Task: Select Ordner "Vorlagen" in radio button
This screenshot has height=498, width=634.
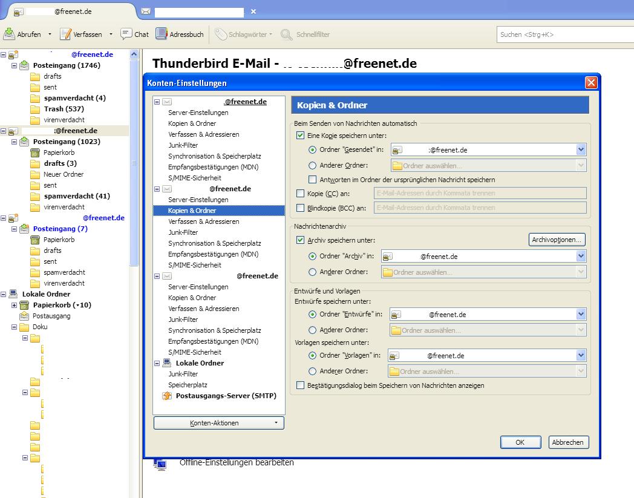Action: (x=312, y=355)
